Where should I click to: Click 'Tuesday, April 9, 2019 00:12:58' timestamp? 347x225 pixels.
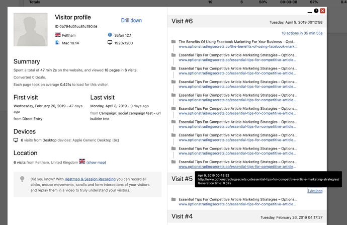[296, 22]
